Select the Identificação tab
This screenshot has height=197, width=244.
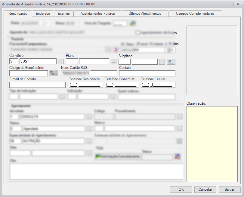(x=18, y=14)
